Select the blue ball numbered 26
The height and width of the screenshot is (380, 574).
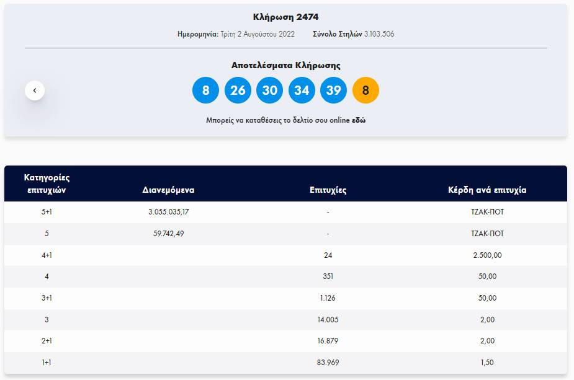[x=238, y=91]
